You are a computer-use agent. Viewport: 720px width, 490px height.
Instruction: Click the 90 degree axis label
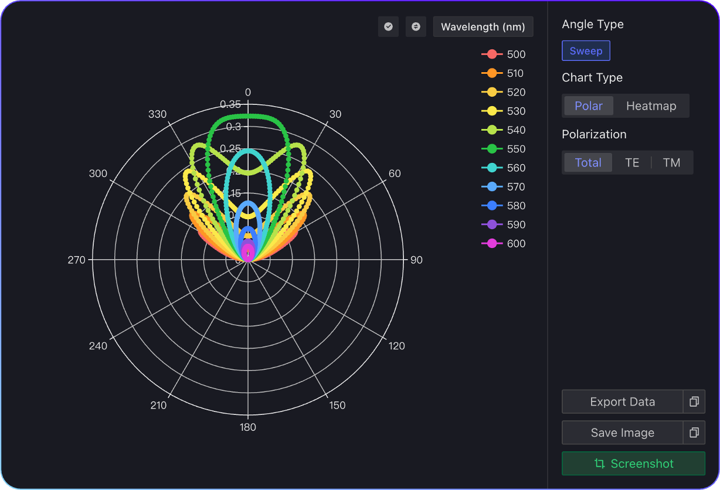pos(416,260)
